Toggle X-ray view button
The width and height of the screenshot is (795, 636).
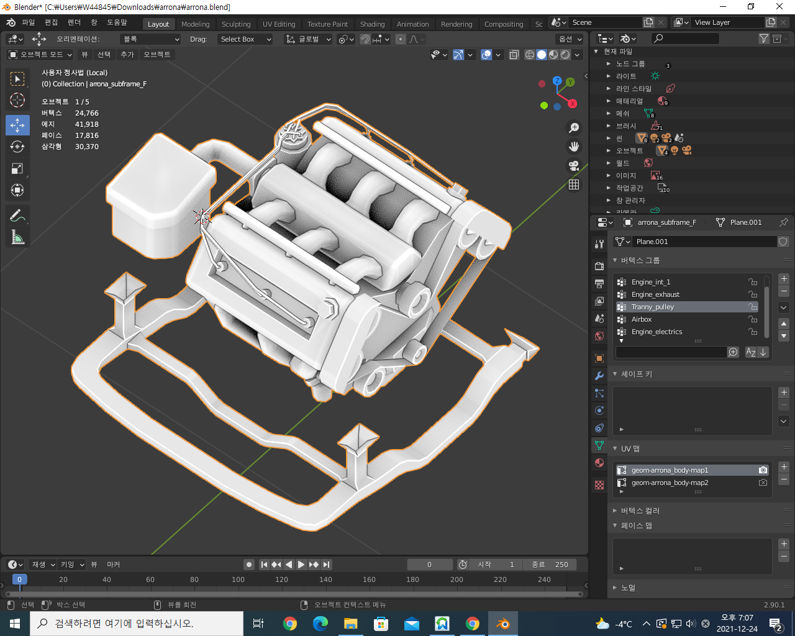coord(514,55)
